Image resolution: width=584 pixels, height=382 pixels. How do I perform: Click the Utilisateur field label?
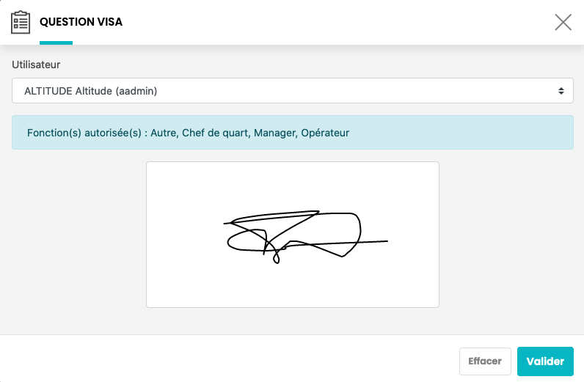tap(36, 65)
